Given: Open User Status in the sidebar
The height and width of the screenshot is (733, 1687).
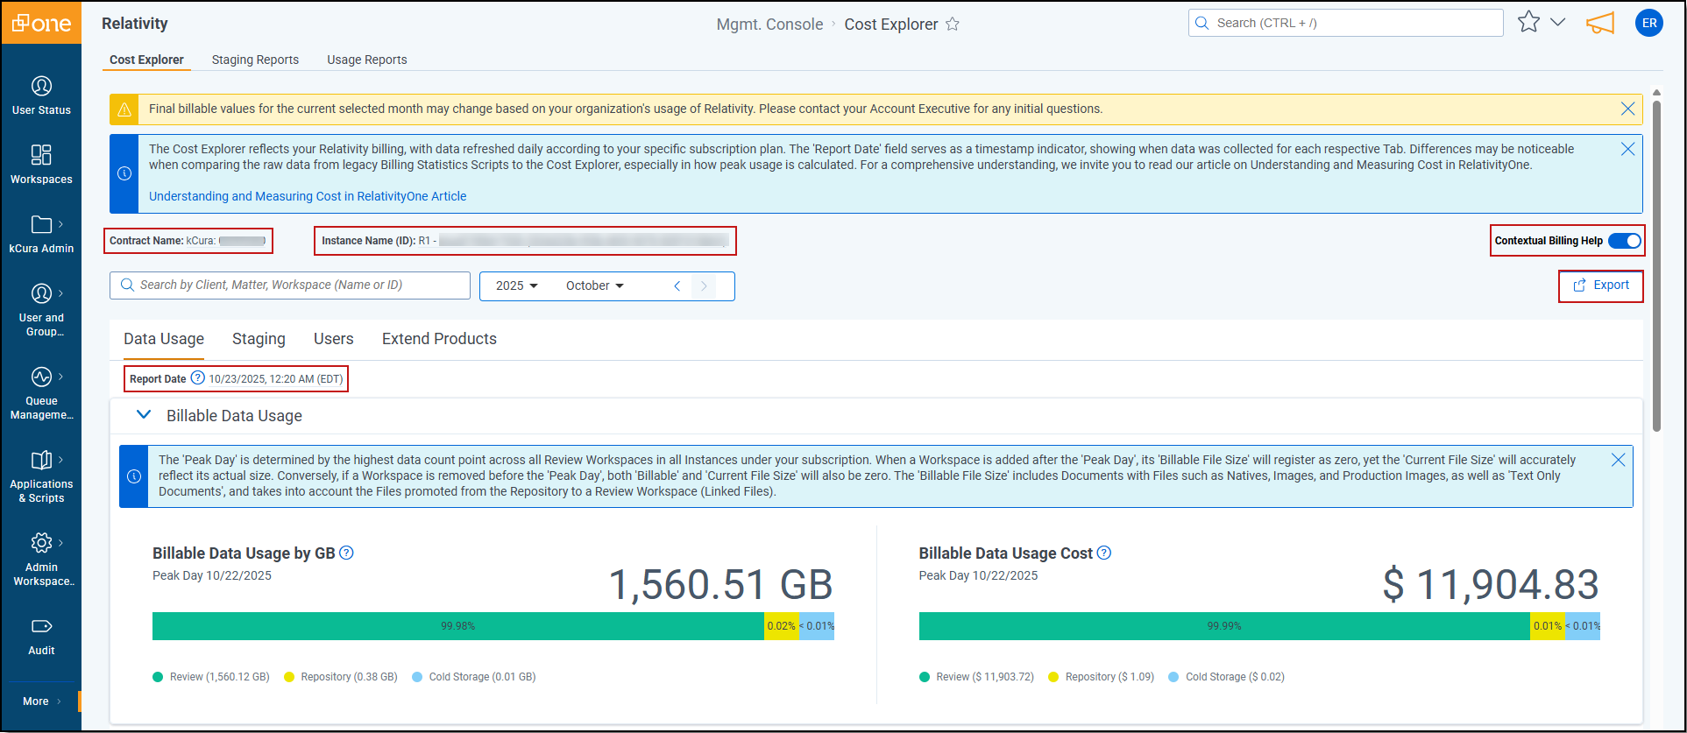Looking at the screenshot, I should [41, 95].
